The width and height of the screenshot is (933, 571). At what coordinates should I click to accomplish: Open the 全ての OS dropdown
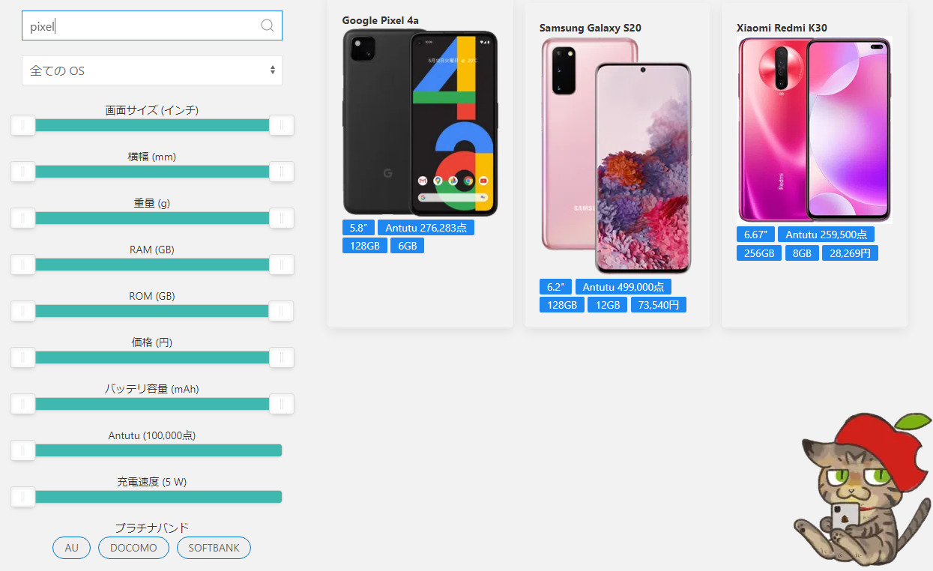pyautogui.click(x=152, y=70)
